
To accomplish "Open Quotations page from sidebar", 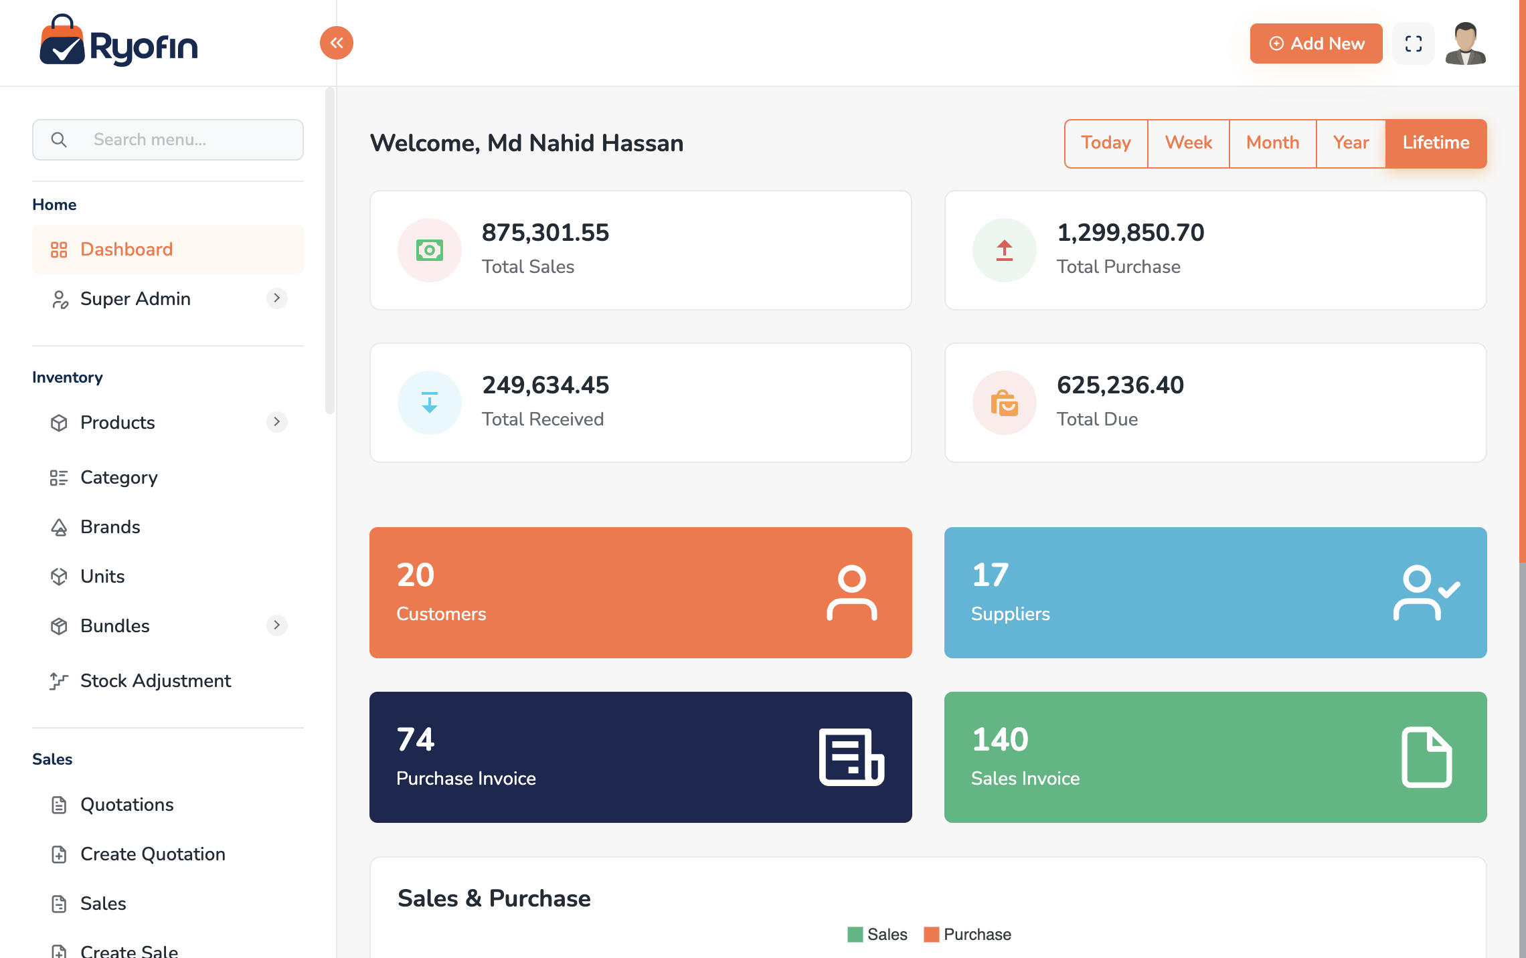I will (168, 805).
